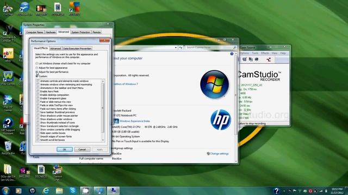Open HP icon on the taskbar
This screenshot has height=195, width=348.
click(32, 191)
